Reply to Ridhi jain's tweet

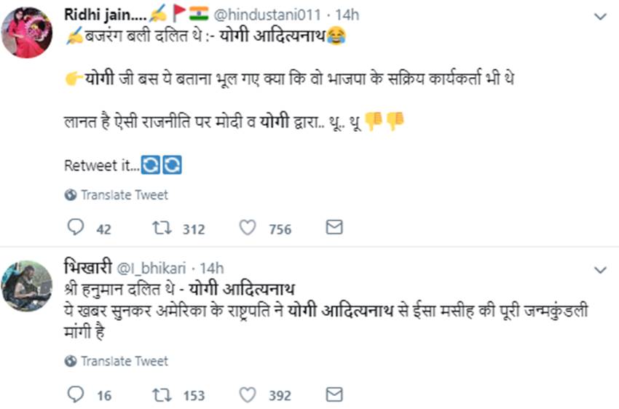pyautogui.click(x=76, y=229)
